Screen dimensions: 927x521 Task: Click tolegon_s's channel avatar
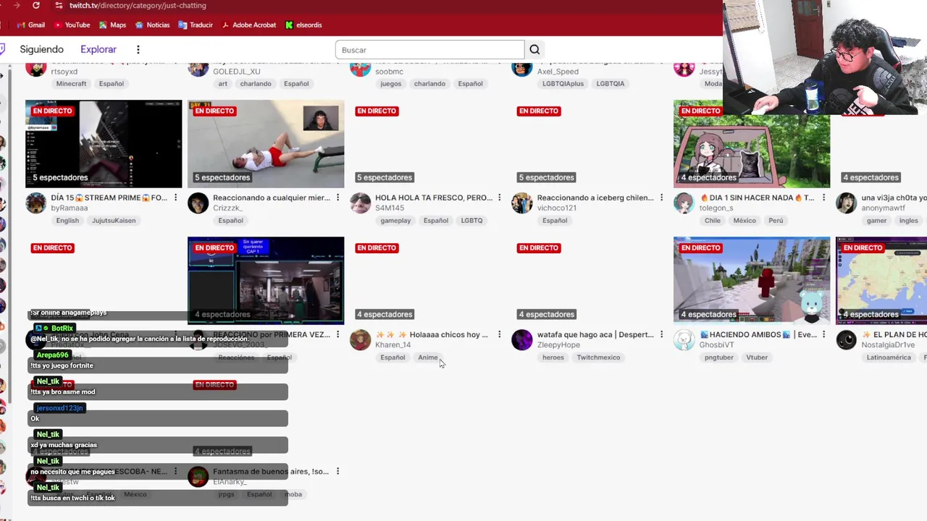click(x=684, y=203)
